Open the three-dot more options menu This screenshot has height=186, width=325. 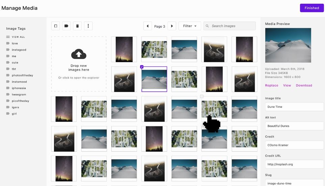click(88, 26)
